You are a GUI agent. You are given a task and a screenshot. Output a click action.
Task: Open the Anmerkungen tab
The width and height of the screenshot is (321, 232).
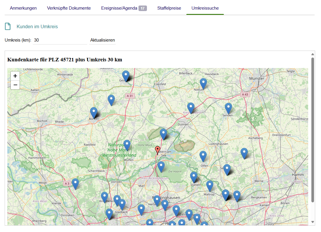[23, 8]
